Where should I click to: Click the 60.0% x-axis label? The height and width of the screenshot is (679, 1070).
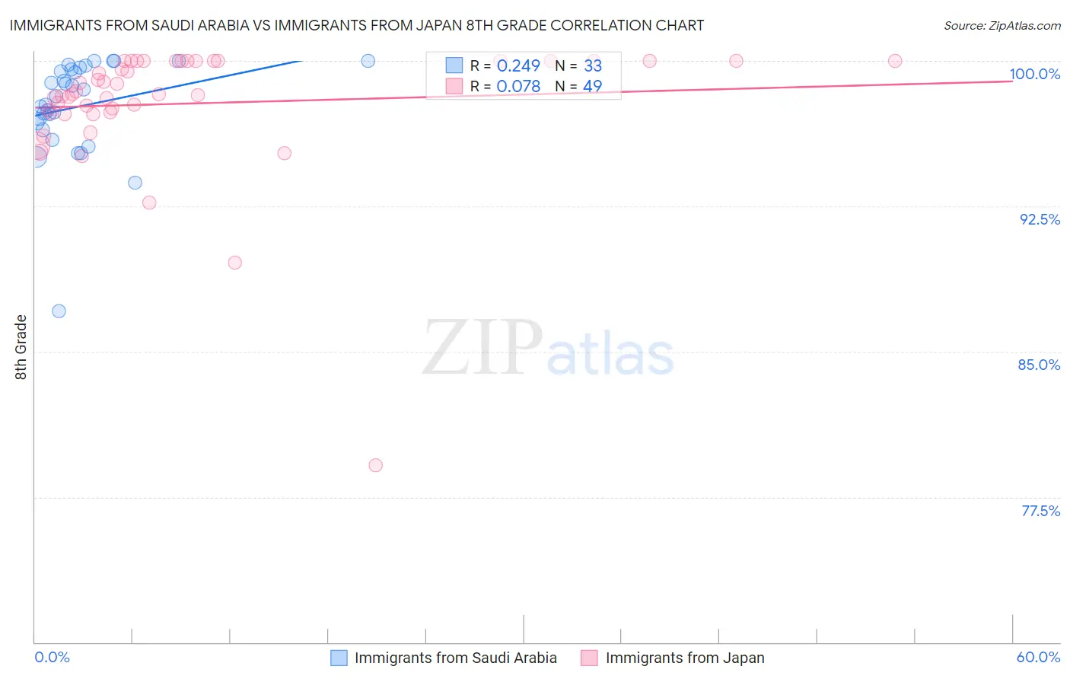pos(1038,657)
